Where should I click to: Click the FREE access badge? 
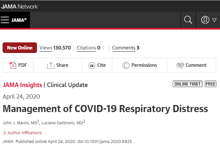(x=210, y=84)
